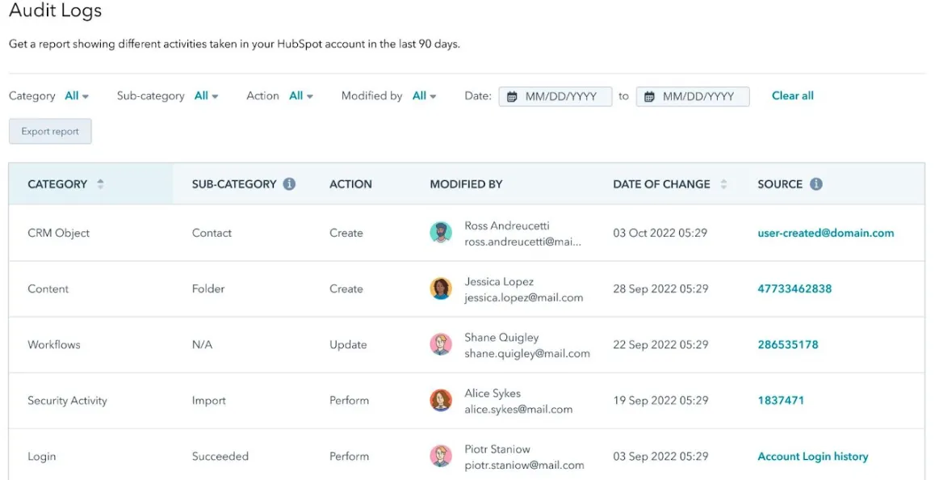The image size is (939, 480).
Task: Click date 19 Sep 2022 05:29
Action: 660,400
